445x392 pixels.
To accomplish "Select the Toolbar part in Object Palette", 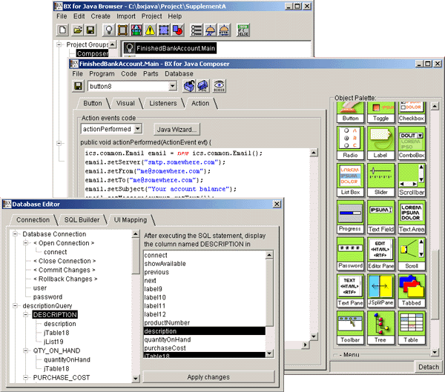I will coord(351,328).
